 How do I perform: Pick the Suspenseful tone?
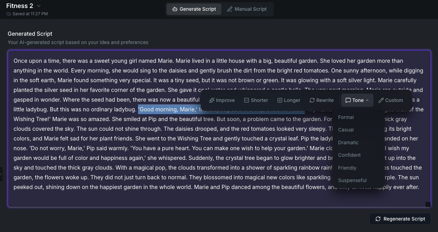352,180
